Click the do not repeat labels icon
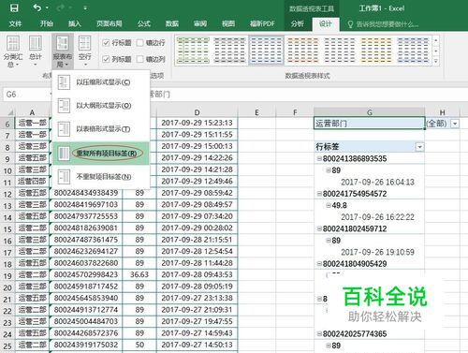Viewport: 468px width, 353px height. [x=64, y=177]
